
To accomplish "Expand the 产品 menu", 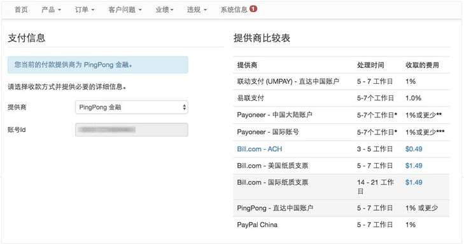I will [51, 10].
